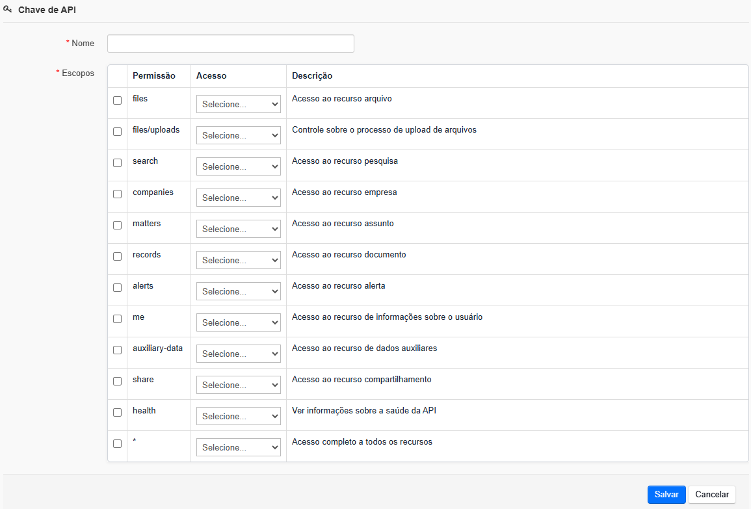Expand the access dropdown for auxiliary-data

[x=239, y=354]
